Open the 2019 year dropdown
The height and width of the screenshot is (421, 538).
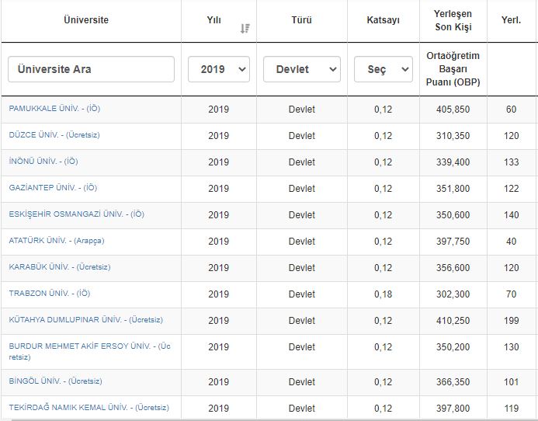pos(219,69)
